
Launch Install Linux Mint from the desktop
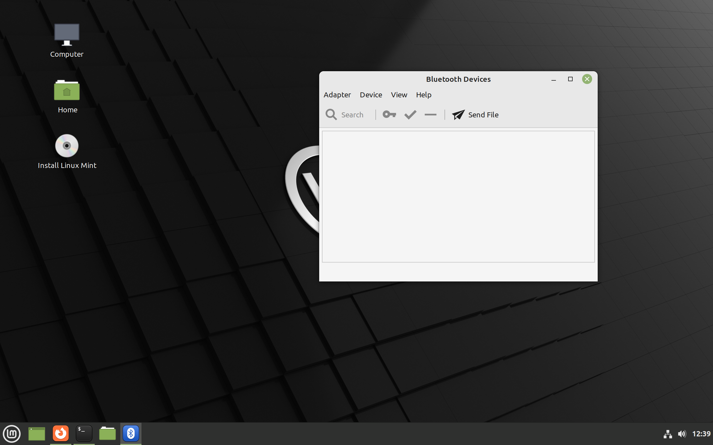click(x=67, y=145)
